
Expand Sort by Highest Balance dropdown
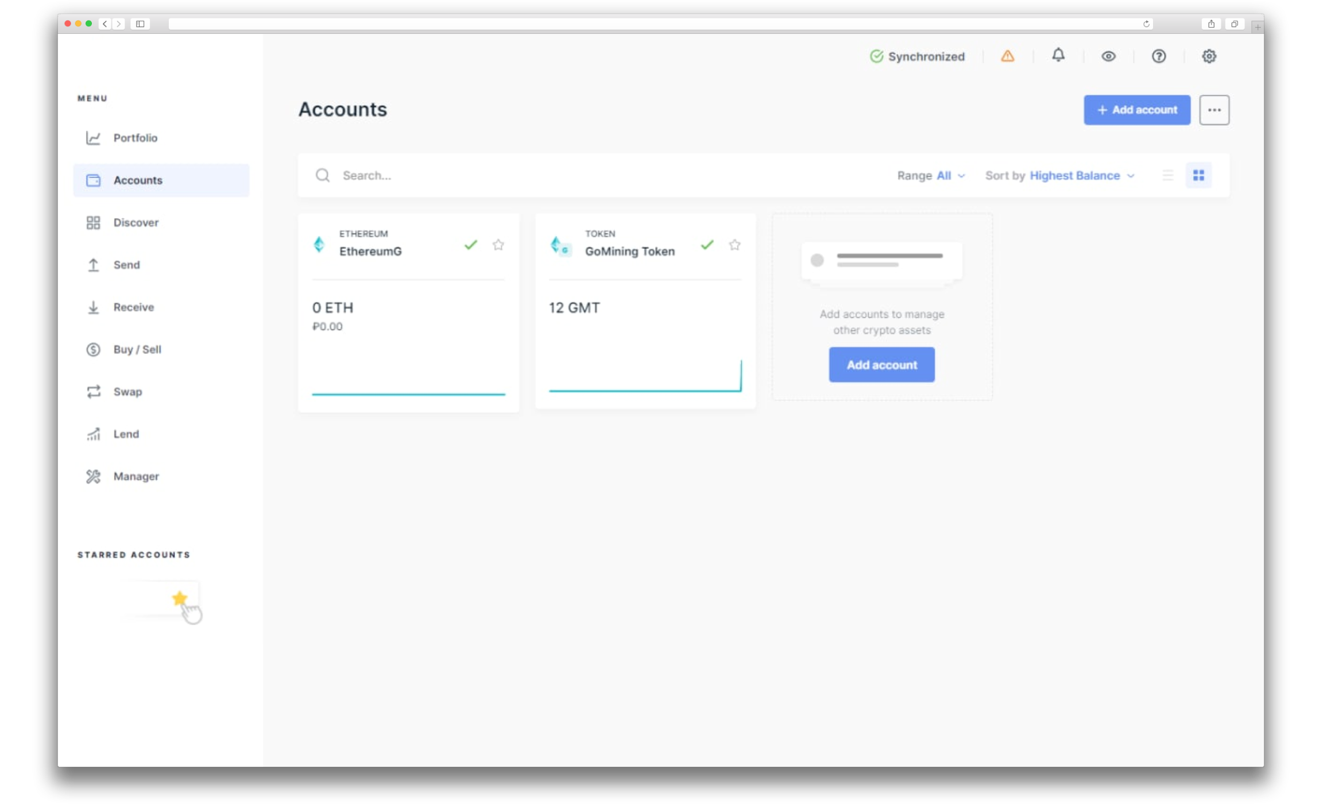tap(1060, 176)
